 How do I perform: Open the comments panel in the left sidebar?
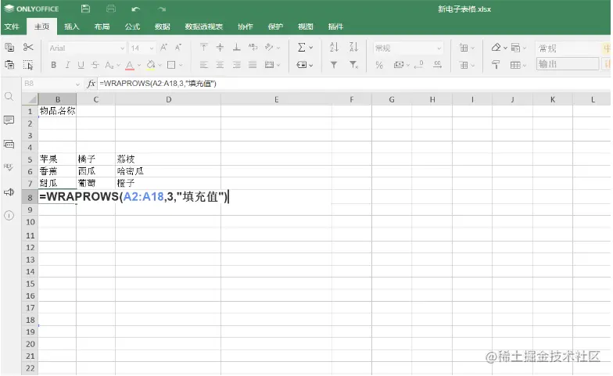click(9, 120)
